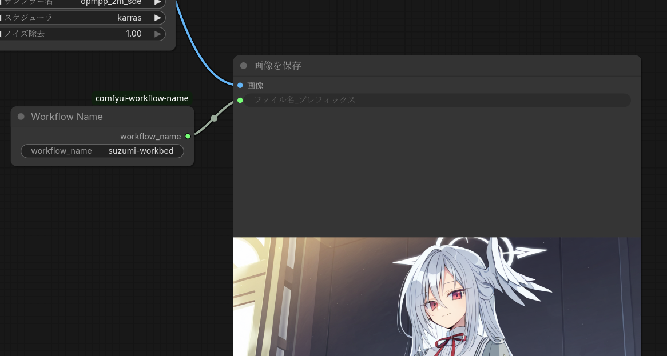Screen dimensions: 667x356
Task: Open the sampler name dpmpp_2m_sde combo box
Action: tap(82, 2)
